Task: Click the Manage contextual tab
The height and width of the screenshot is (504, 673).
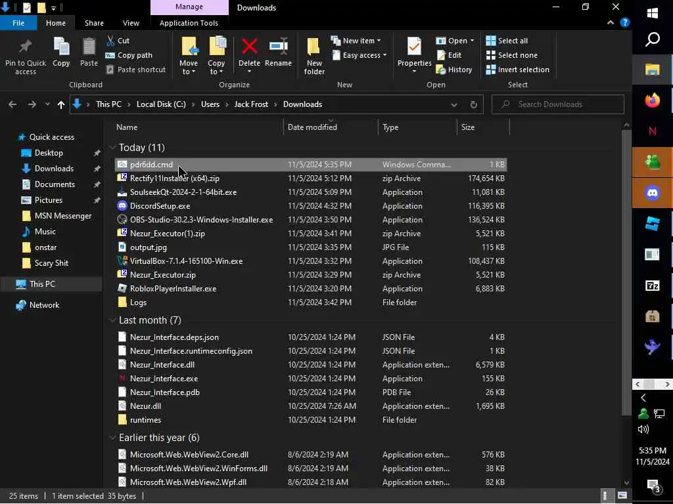Action: click(x=189, y=7)
